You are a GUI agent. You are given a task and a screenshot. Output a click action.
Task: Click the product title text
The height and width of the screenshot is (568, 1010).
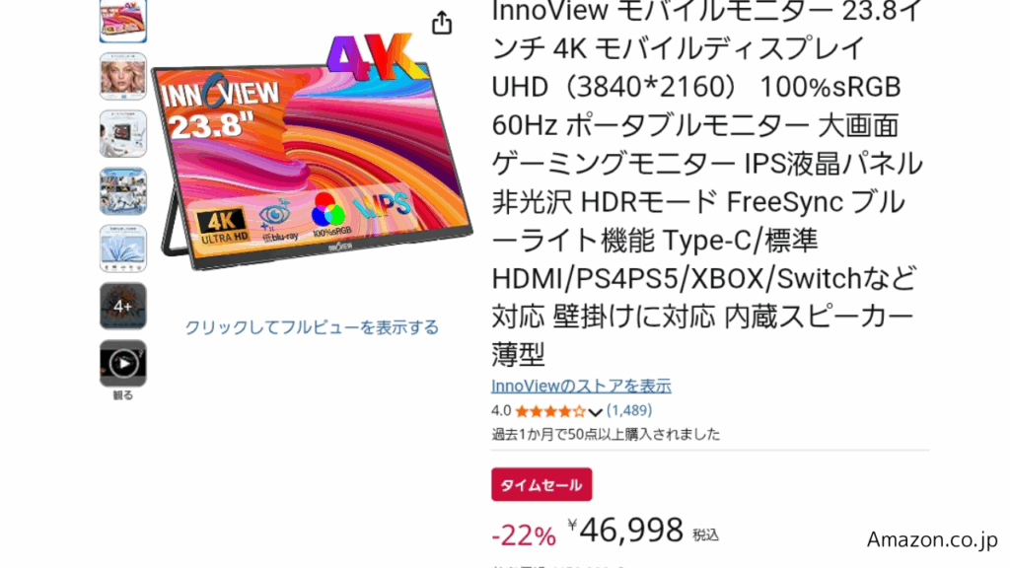tap(707, 182)
